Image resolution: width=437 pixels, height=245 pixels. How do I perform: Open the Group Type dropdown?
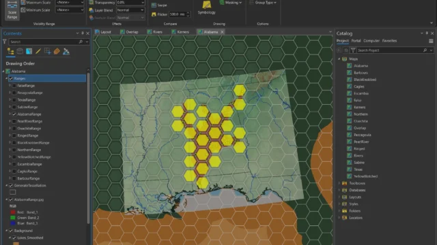click(x=263, y=3)
